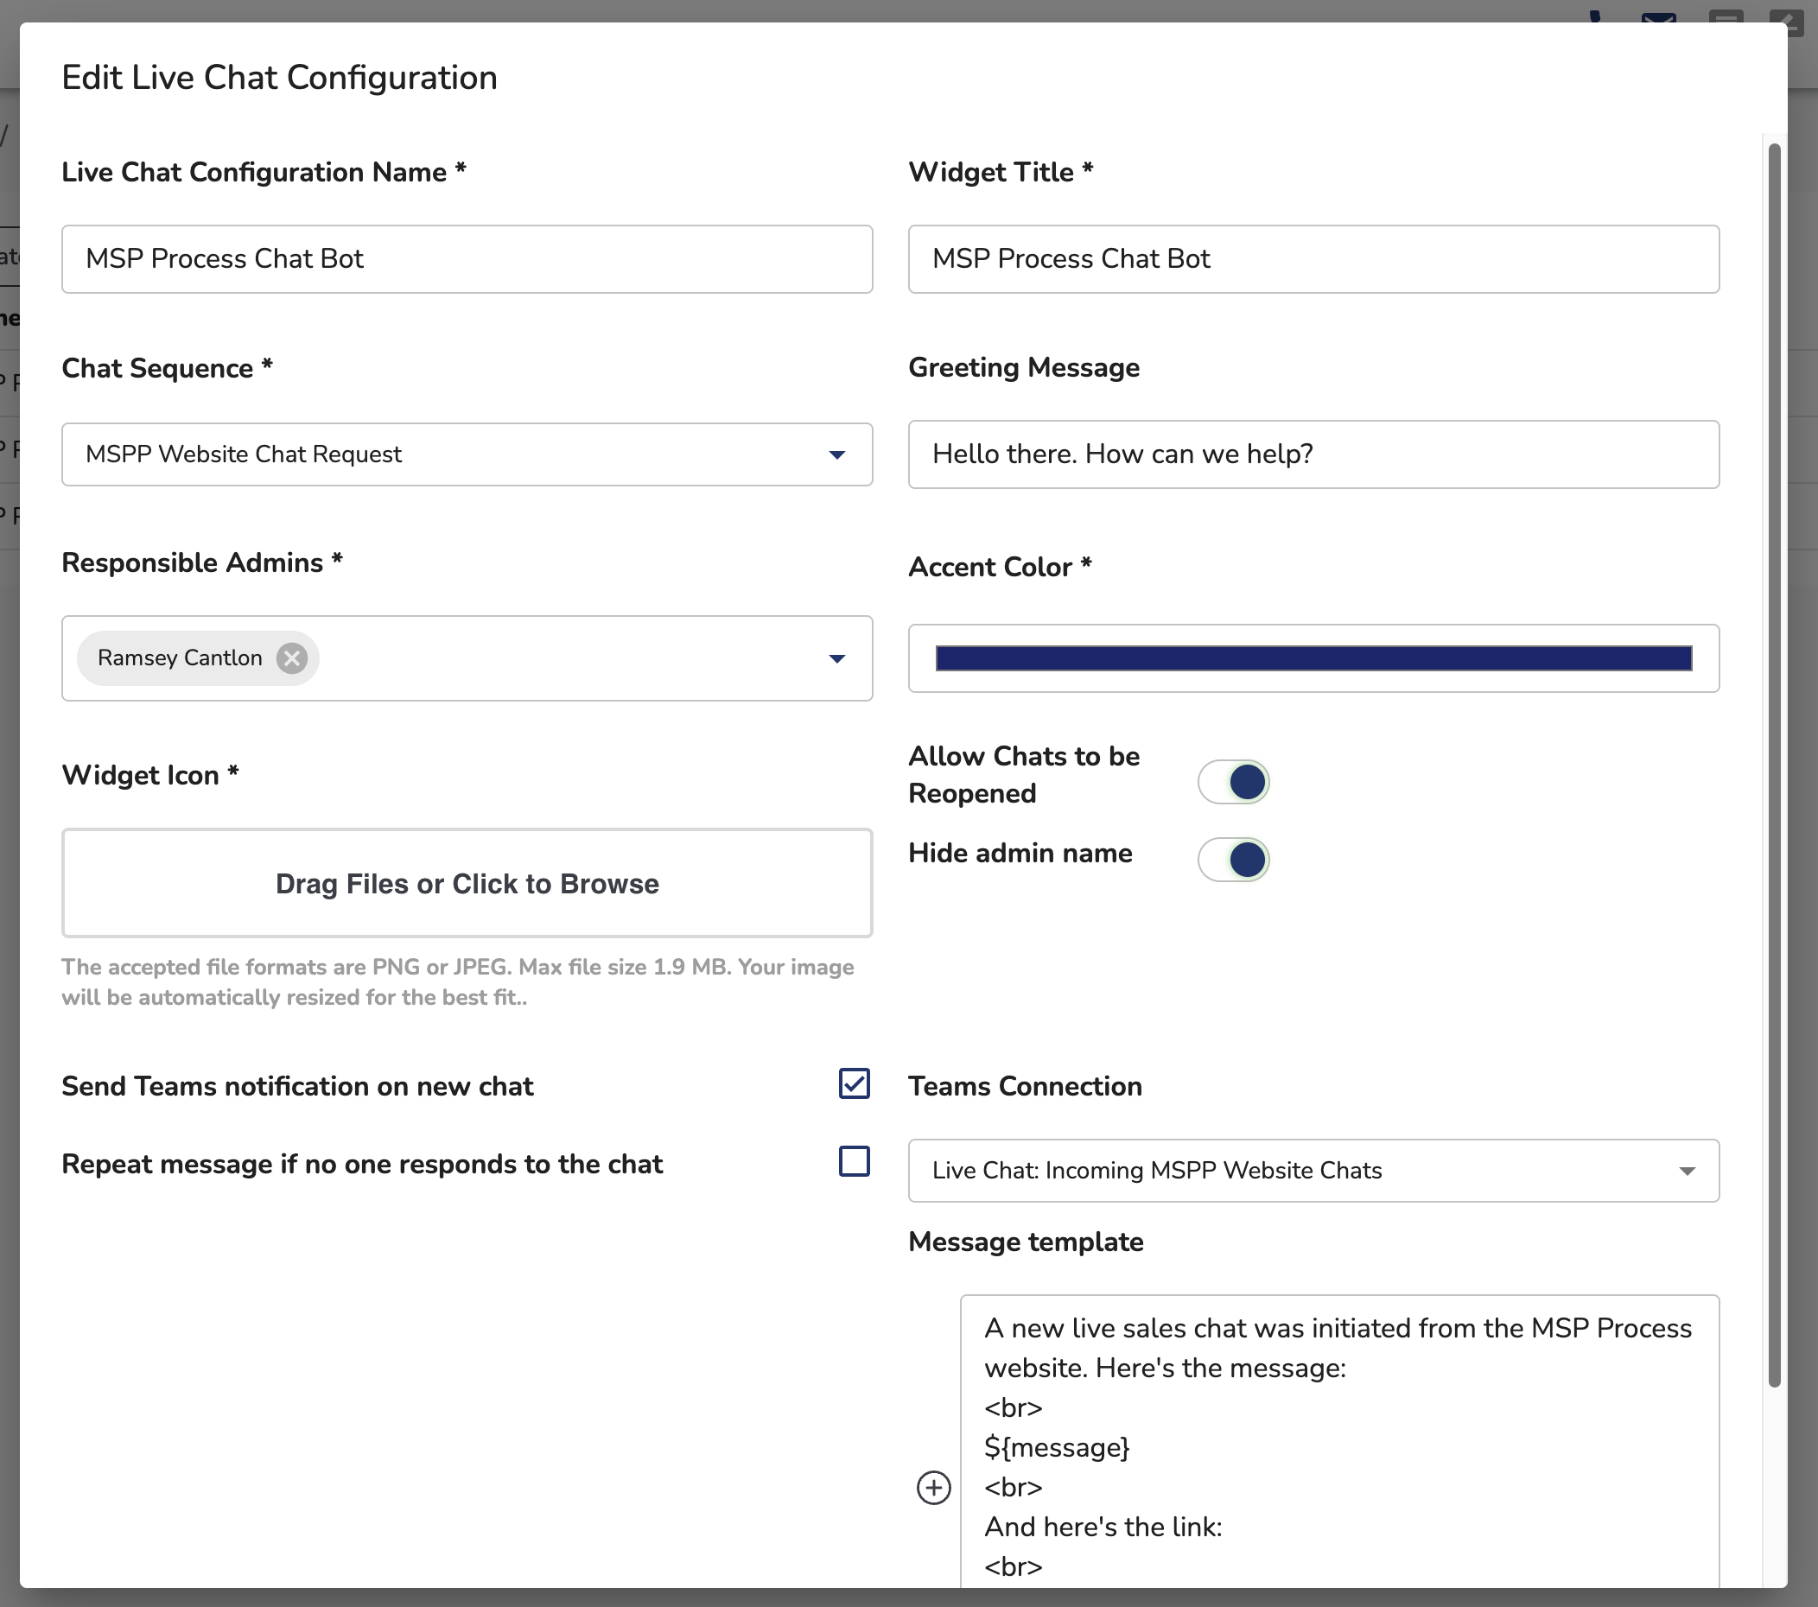Screen dimensions: 1818x1607
Task: Click the list icon in top bar
Action: pos(1725,18)
